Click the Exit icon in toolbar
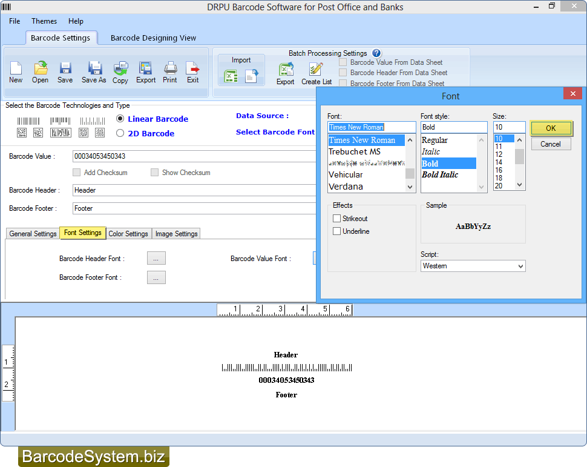Screen dimensions: 587x467 coord(193,72)
